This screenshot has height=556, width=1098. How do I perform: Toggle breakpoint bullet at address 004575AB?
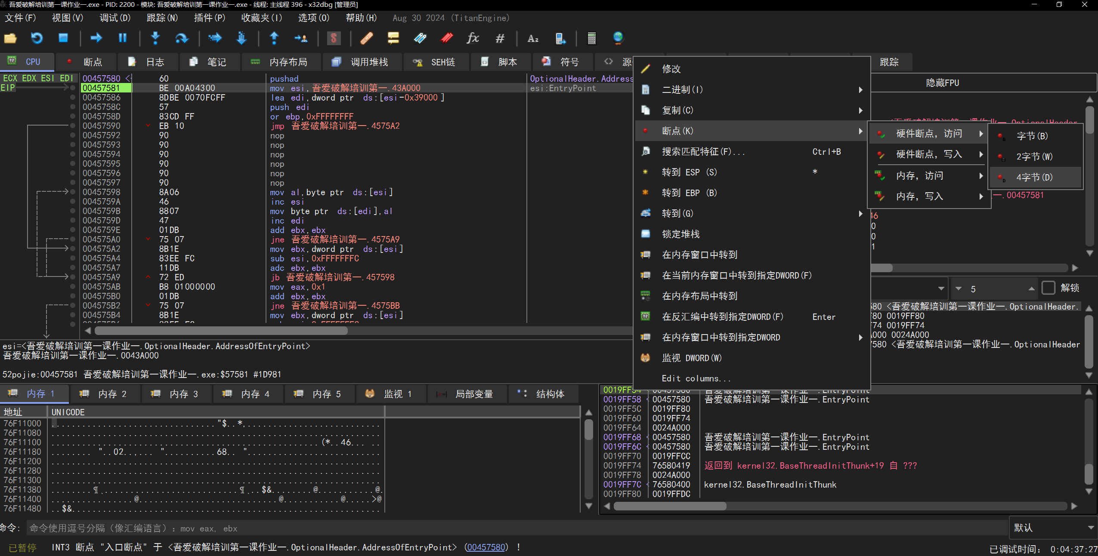coord(73,287)
